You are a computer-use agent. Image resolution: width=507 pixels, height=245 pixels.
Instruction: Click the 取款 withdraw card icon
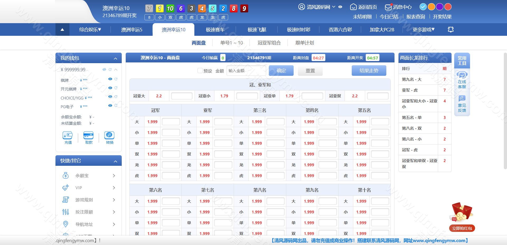[88, 135]
